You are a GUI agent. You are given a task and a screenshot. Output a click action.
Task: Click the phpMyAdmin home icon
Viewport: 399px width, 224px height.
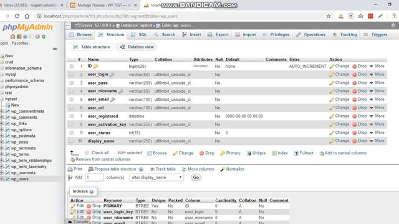click(12, 36)
